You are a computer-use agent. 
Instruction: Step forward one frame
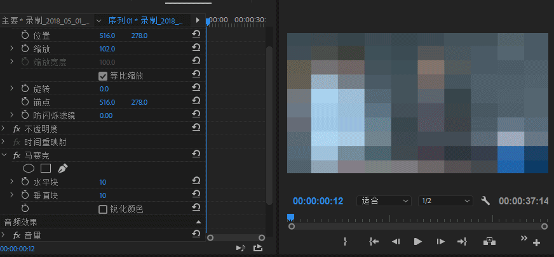pyautogui.click(x=440, y=241)
